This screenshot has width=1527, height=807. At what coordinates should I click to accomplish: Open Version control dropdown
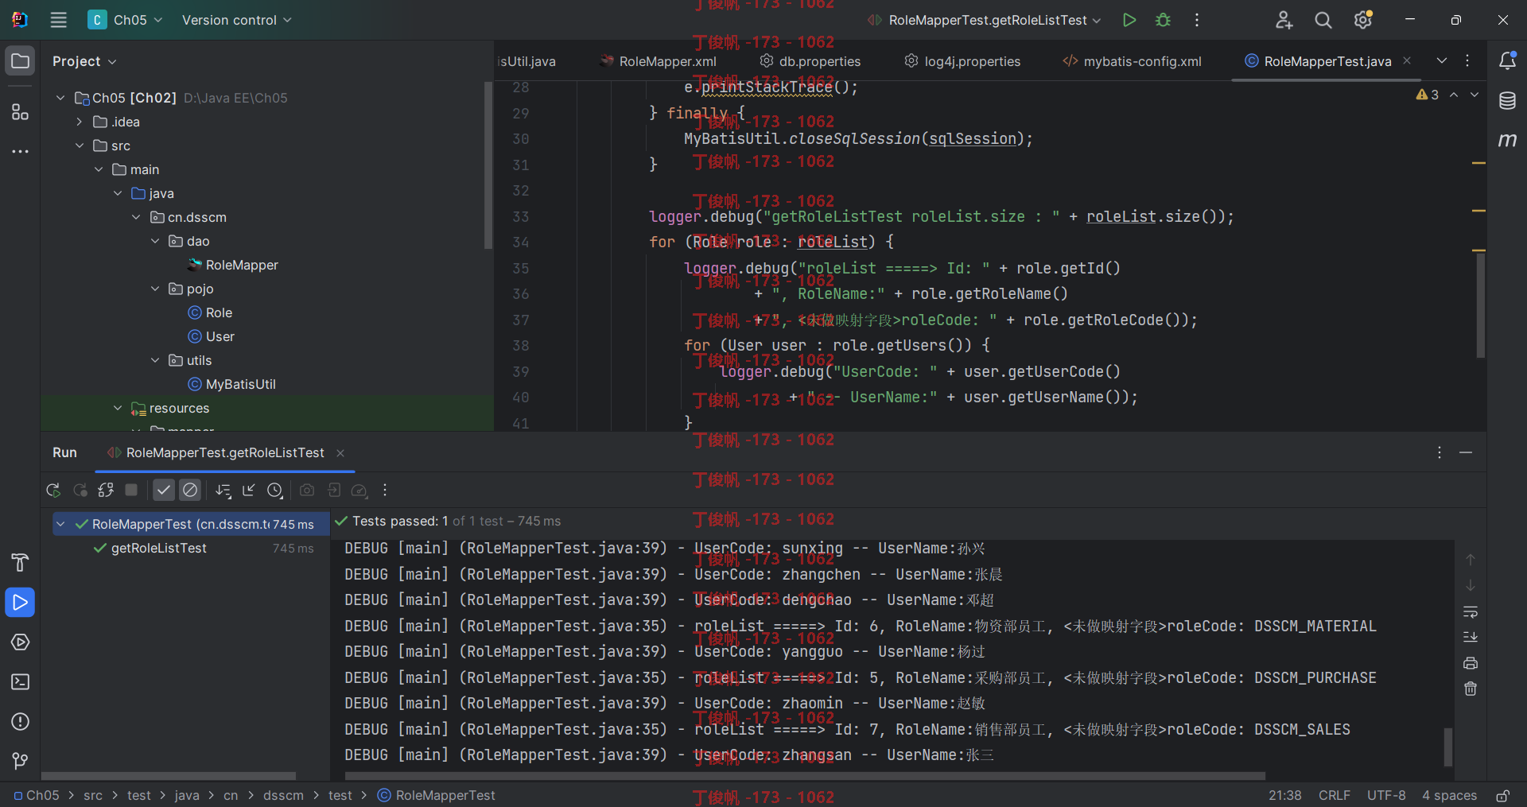pos(236,20)
